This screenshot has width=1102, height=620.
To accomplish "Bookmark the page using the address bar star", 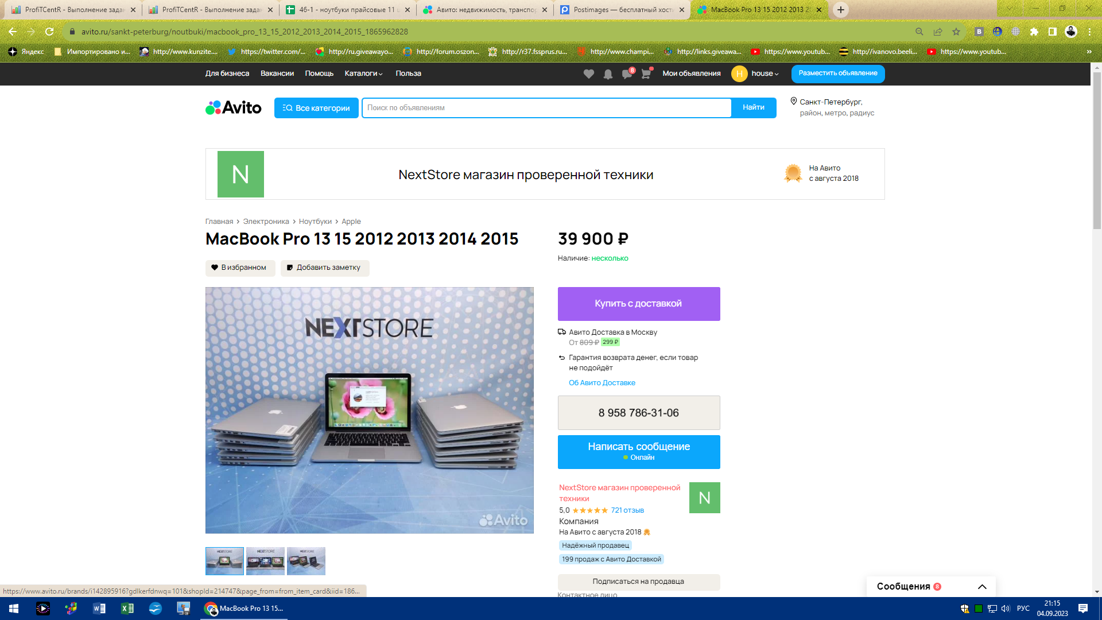I will 956,32.
